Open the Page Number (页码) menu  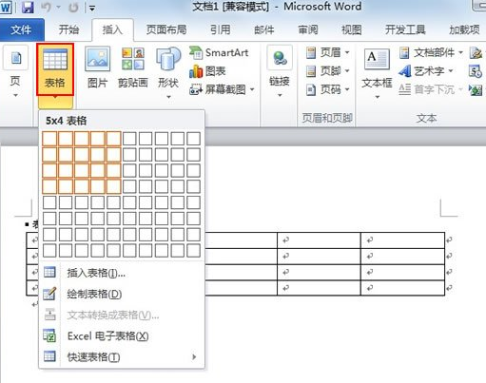point(328,89)
